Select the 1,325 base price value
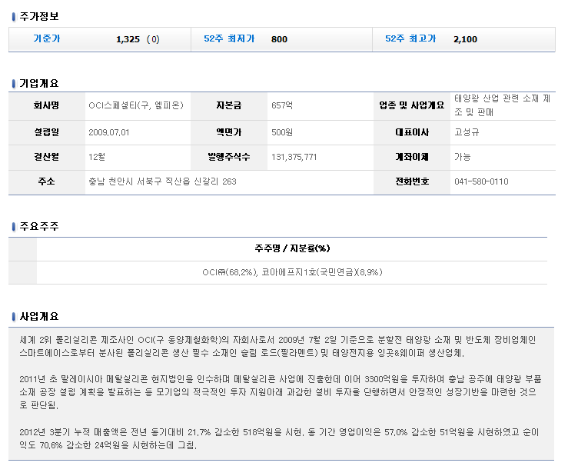This screenshot has height=466, width=568. (128, 39)
